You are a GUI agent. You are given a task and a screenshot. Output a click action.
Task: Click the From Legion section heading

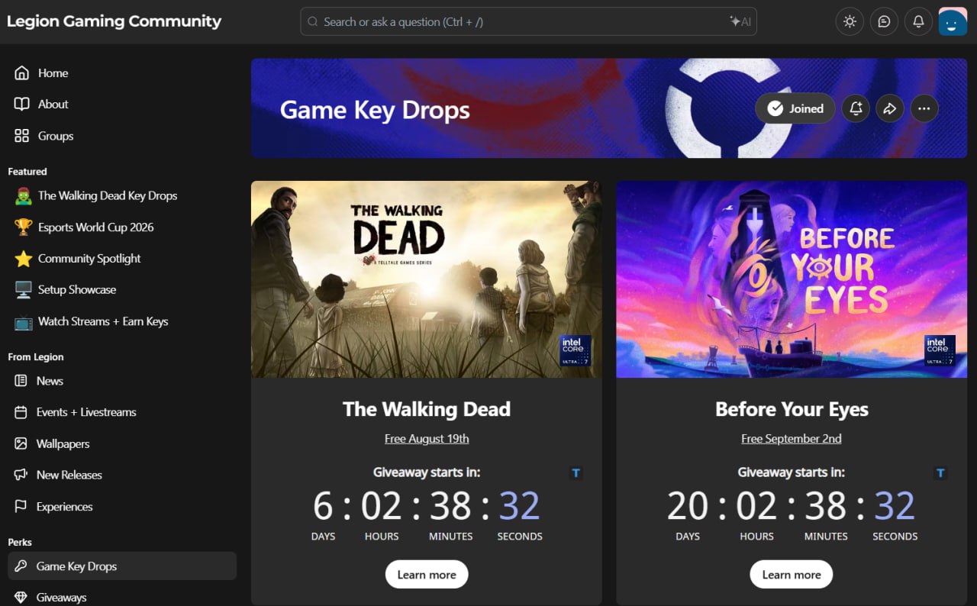click(x=36, y=357)
